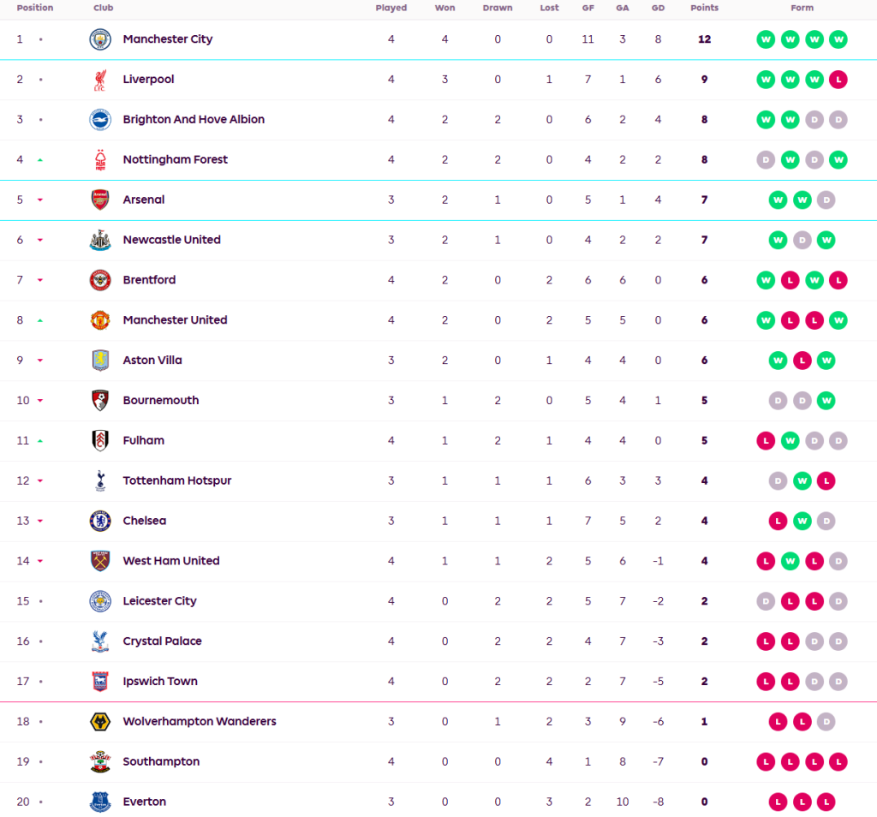The height and width of the screenshot is (817, 877).
Task: Click the Form column header
Action: 802,8
